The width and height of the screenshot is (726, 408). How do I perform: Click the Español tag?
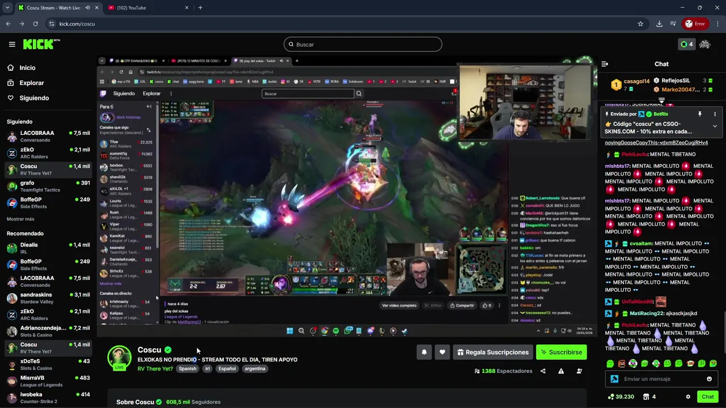click(227, 369)
